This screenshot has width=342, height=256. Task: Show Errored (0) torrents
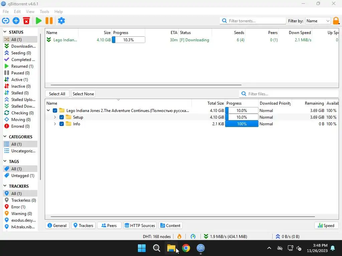20,126
